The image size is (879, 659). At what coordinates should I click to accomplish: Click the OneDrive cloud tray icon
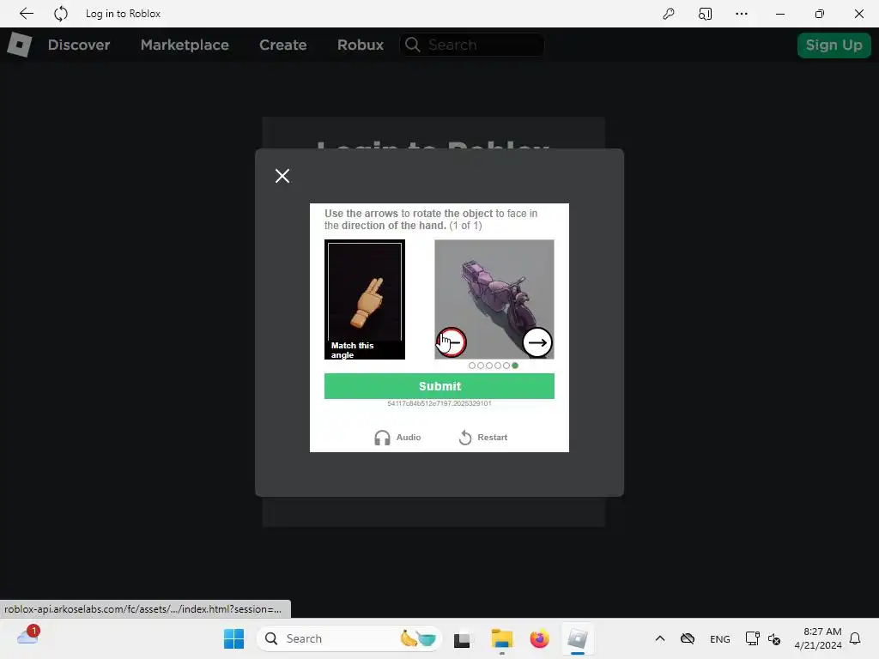tap(688, 638)
